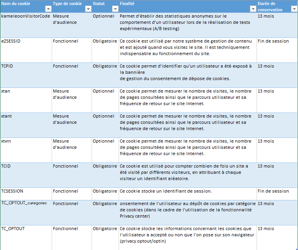Select the kameleoonVisitorCode cell

(26, 25)
